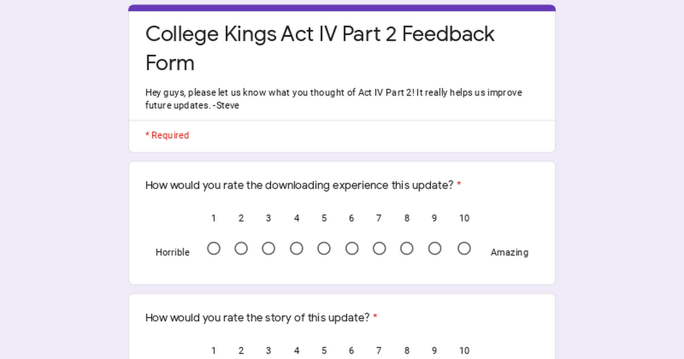Click the story rating question text
The height and width of the screenshot is (359, 684).
click(x=261, y=317)
